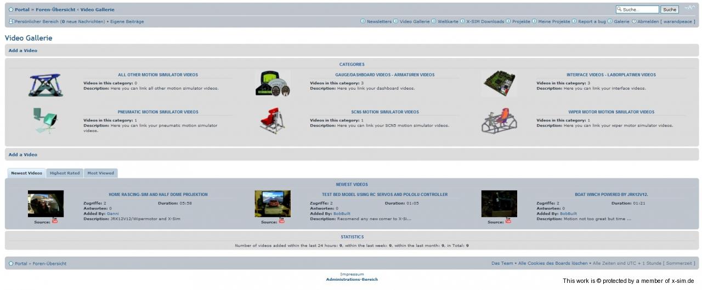The height and width of the screenshot is (290, 702).
Task: Select the SCN5 motion simulator red seat icon
Action: 273,120
